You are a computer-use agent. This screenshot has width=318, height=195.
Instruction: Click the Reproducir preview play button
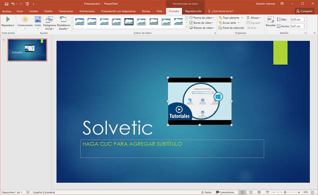pyautogui.click(x=8, y=22)
